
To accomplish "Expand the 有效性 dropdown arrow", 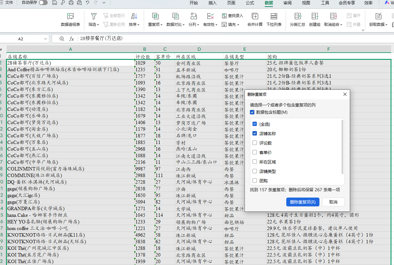I will point(216,25).
